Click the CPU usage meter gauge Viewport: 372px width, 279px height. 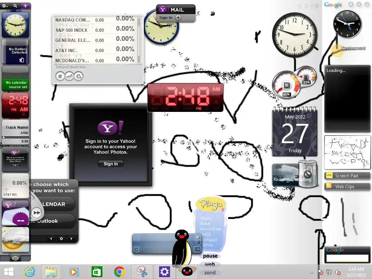click(x=286, y=85)
